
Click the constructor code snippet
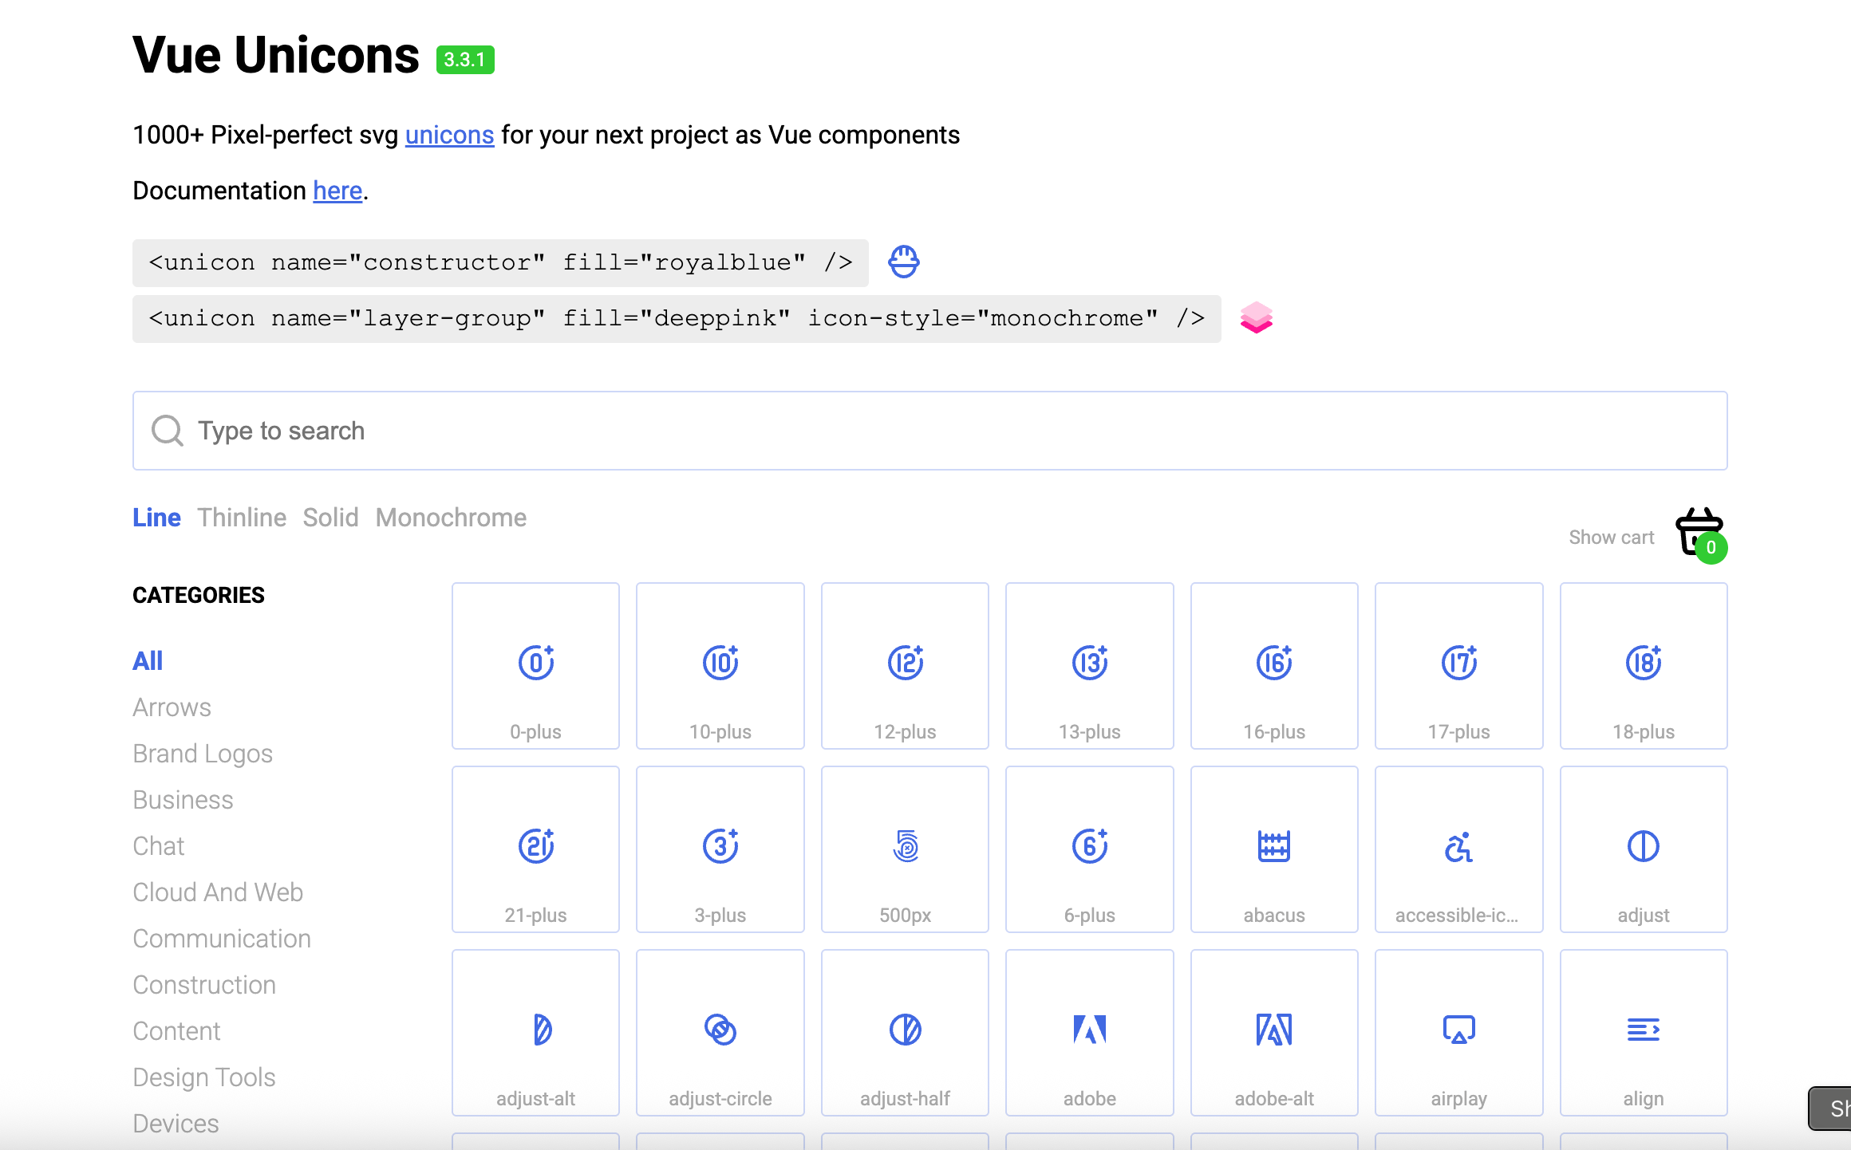pyautogui.click(x=500, y=263)
